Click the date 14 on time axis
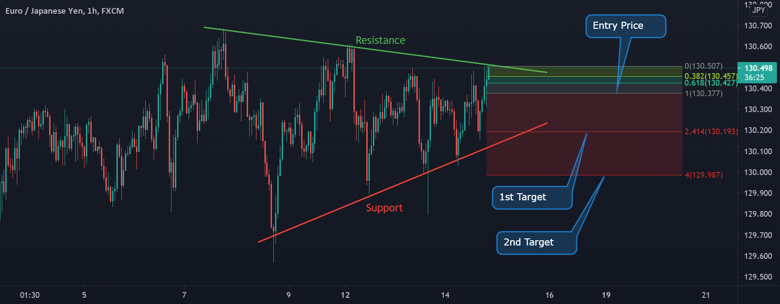 pyautogui.click(x=445, y=295)
